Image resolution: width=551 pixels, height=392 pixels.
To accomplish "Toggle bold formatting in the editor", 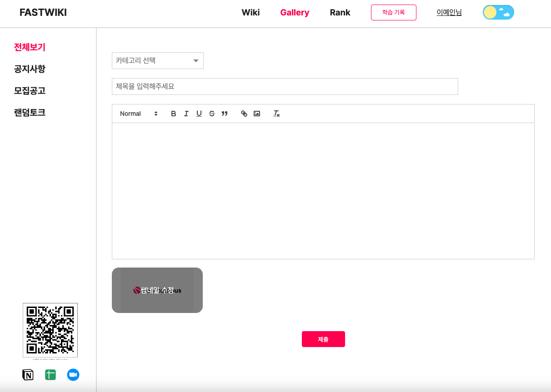I will (x=173, y=114).
